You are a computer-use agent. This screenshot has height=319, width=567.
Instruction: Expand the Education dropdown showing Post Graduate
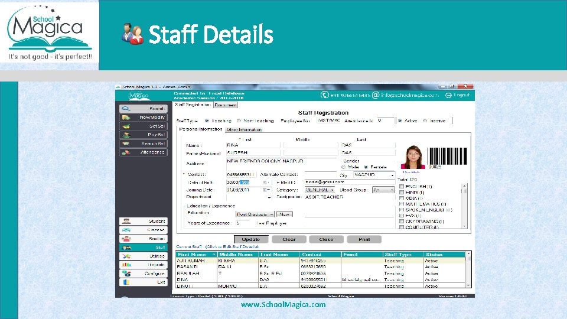272,214
